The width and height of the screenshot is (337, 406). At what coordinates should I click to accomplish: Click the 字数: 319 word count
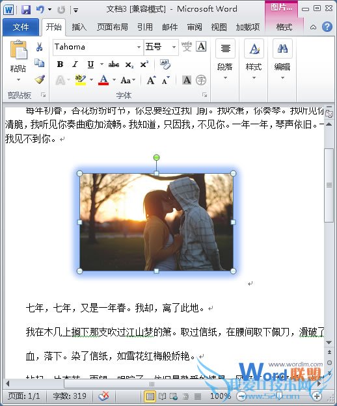[x=70, y=396]
